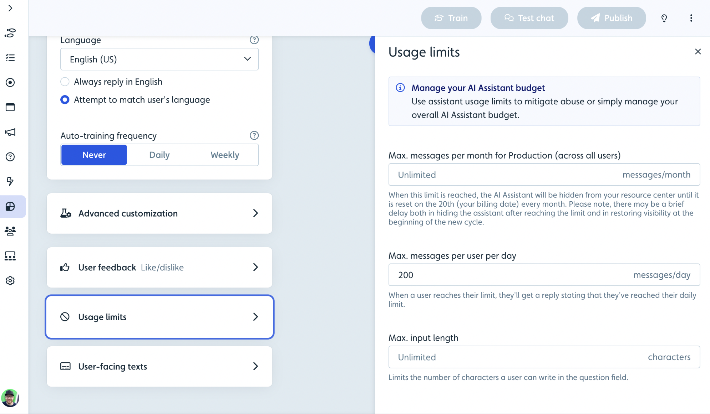
Task: Expand Advanced customization section
Action: [159, 213]
